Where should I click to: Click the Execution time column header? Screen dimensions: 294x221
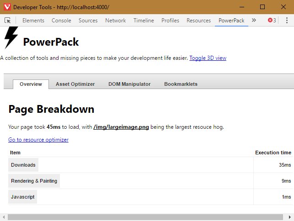tap(273, 153)
